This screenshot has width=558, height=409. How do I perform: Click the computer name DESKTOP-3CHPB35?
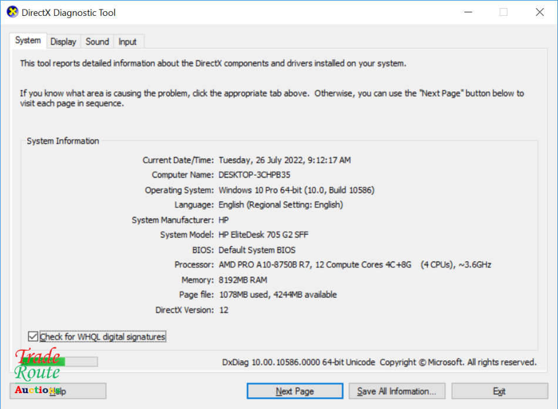254,175
